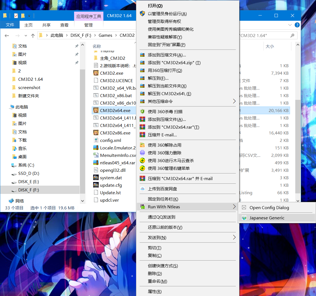The width and height of the screenshot is (316, 296).
Task: Choose Japanese Generic in the submenu
Action: tap(277, 218)
